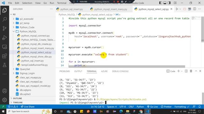Open the Source Control view

coord(4,28)
